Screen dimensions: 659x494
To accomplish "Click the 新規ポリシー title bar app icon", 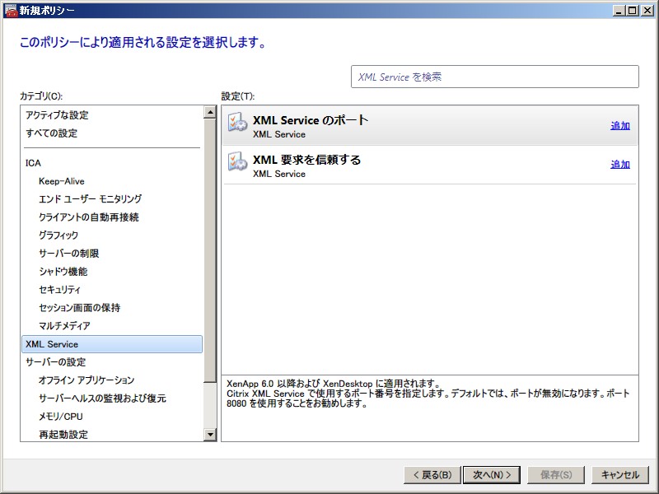I will click(11, 11).
